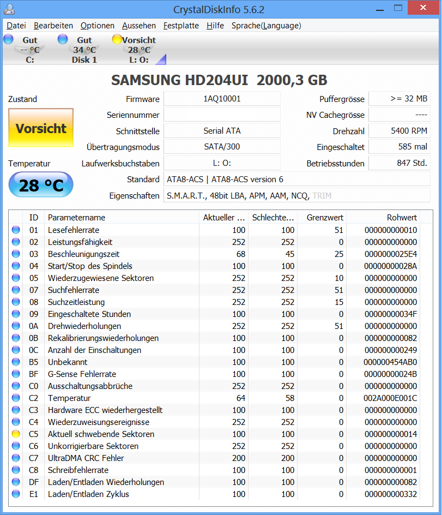Click the SAMSUNG HD204UI 2000,3 GB title
The width and height of the screenshot is (442, 515).
pyautogui.click(x=219, y=80)
